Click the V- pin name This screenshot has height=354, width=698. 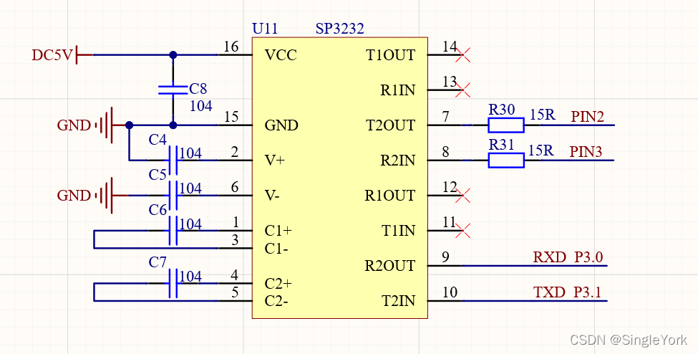pos(272,196)
